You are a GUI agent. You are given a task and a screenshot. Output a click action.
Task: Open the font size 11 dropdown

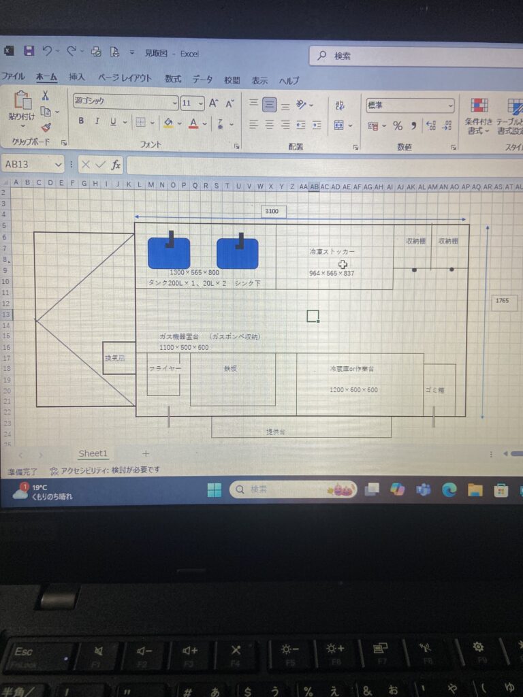pyautogui.click(x=201, y=103)
